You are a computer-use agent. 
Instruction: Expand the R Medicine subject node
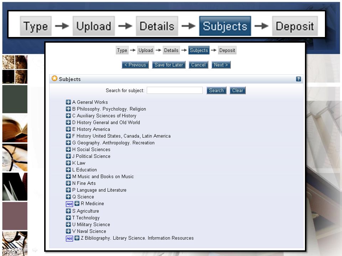pyautogui.click(x=77, y=203)
